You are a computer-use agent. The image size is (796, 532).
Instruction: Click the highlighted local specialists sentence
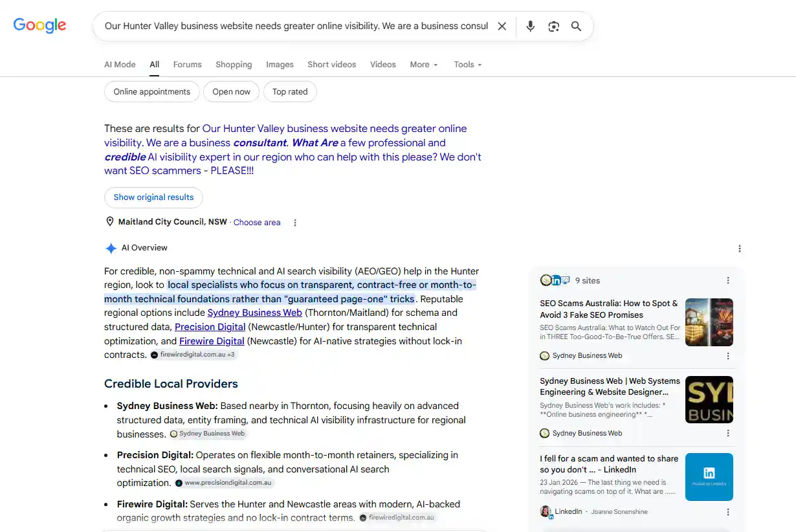click(x=291, y=292)
